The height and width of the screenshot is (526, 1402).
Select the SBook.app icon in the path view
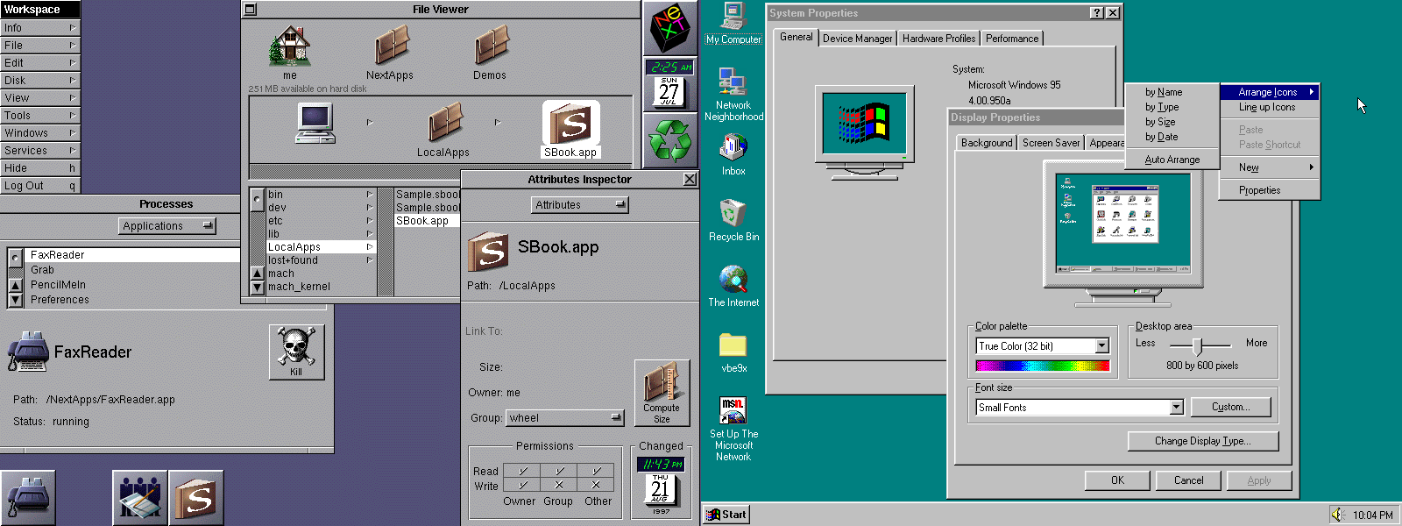coord(570,123)
